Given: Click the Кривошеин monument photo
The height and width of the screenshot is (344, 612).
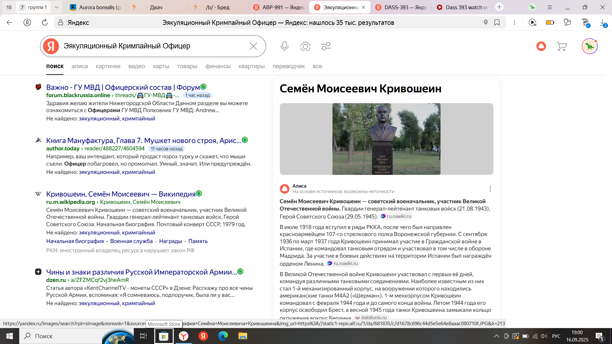Looking at the screenshot, I should coord(386,139).
